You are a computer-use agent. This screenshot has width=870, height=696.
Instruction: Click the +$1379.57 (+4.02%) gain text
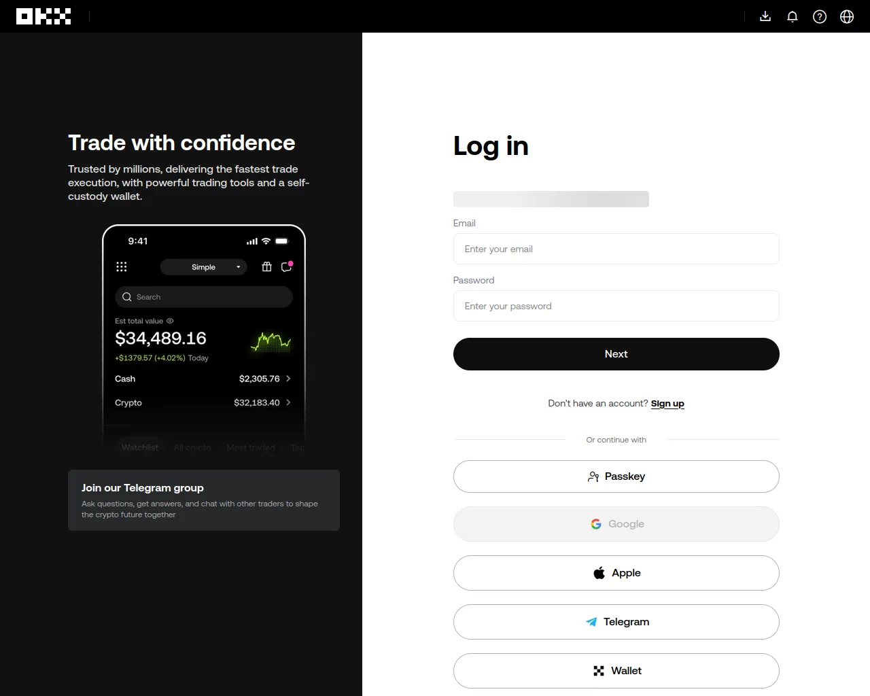(150, 358)
